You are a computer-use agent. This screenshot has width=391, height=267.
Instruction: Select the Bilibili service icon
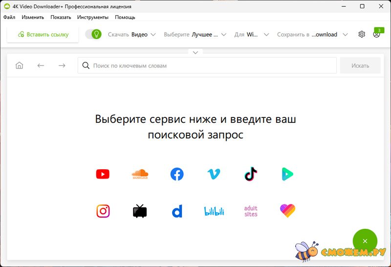click(214, 211)
